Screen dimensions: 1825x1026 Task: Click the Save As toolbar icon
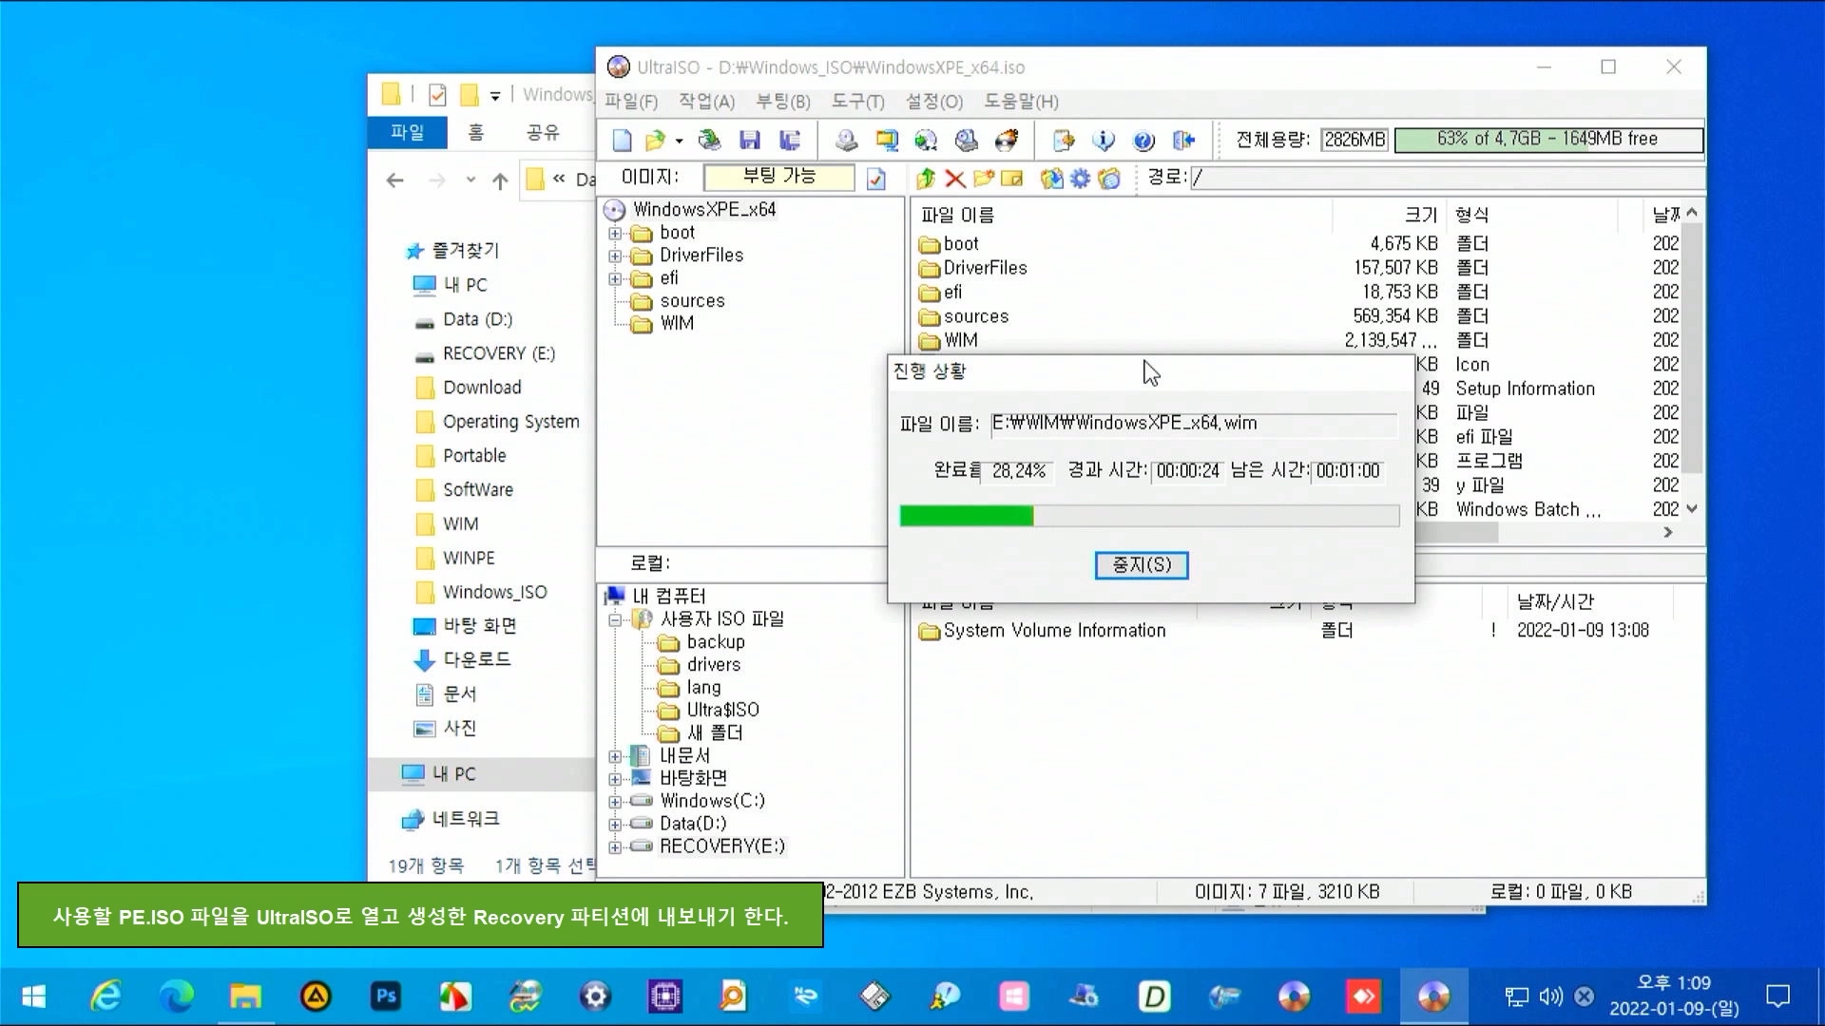pyautogui.click(x=790, y=141)
